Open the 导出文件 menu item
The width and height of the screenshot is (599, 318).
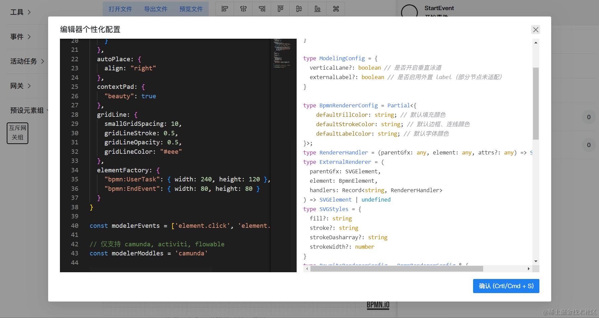pos(156,9)
